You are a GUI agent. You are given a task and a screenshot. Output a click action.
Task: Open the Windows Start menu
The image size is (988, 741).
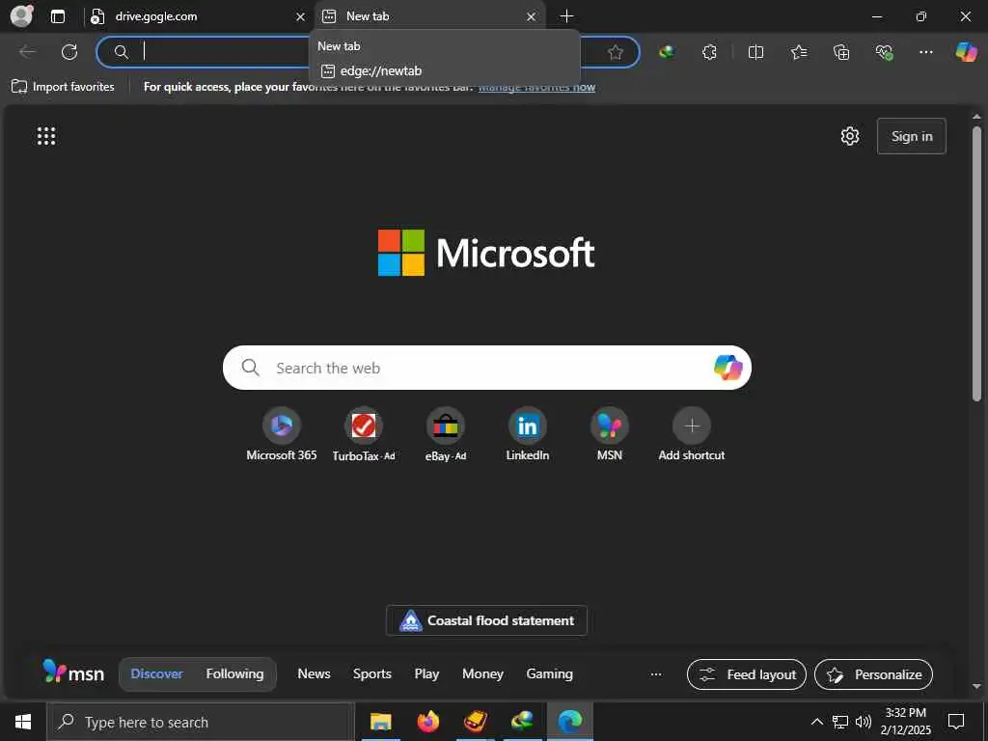23,722
